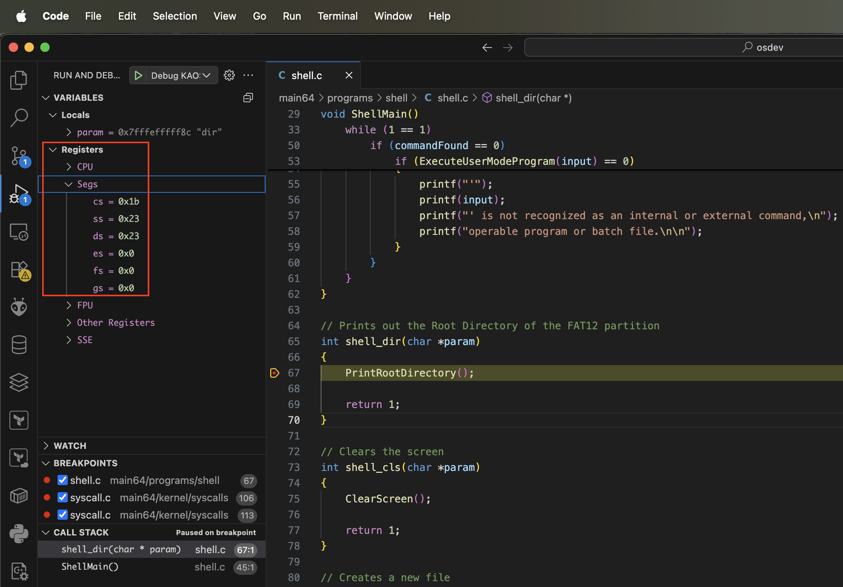The width and height of the screenshot is (843, 587).
Task: Open the Apple menu
Action: (x=21, y=16)
